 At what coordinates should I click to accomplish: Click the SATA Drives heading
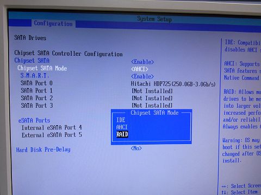(30, 38)
